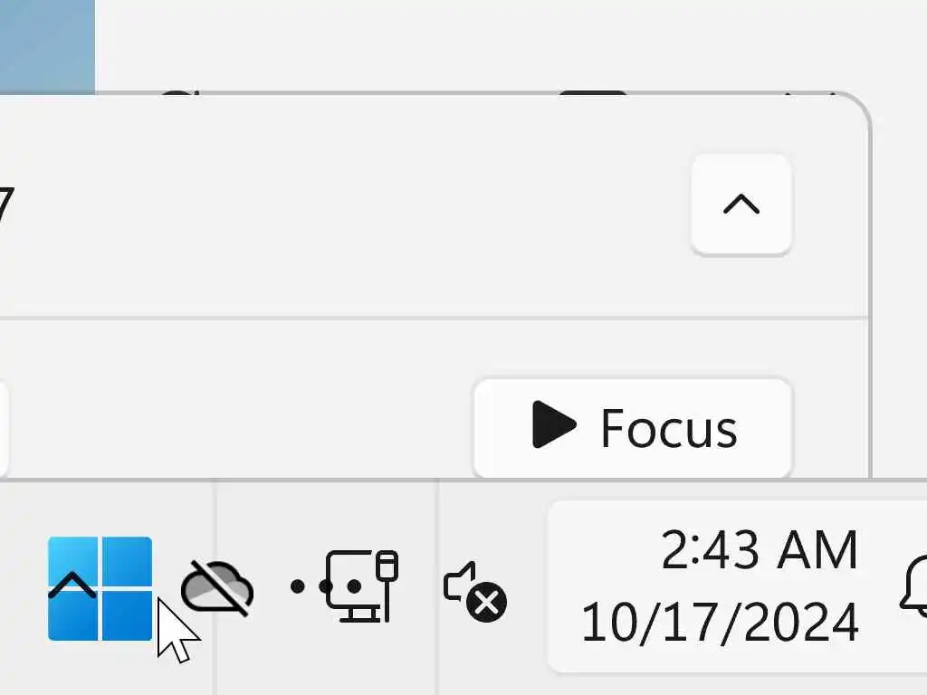Viewport: 927px width, 695px height.
Task: Click the empty taskbar area below the cloud icon
Action: (217, 656)
